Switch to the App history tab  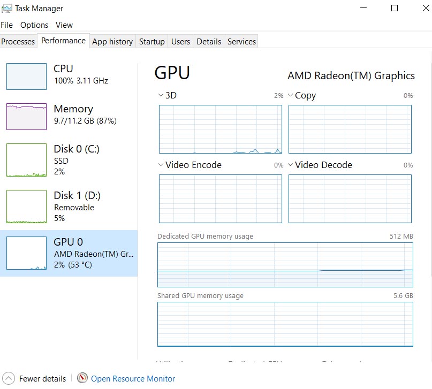(x=112, y=41)
